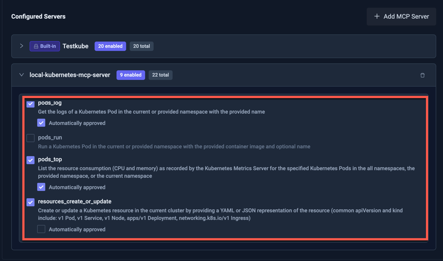The width and height of the screenshot is (443, 261).
Task: Click the plus icon beside Add MCP Server
Action: [x=375, y=17]
